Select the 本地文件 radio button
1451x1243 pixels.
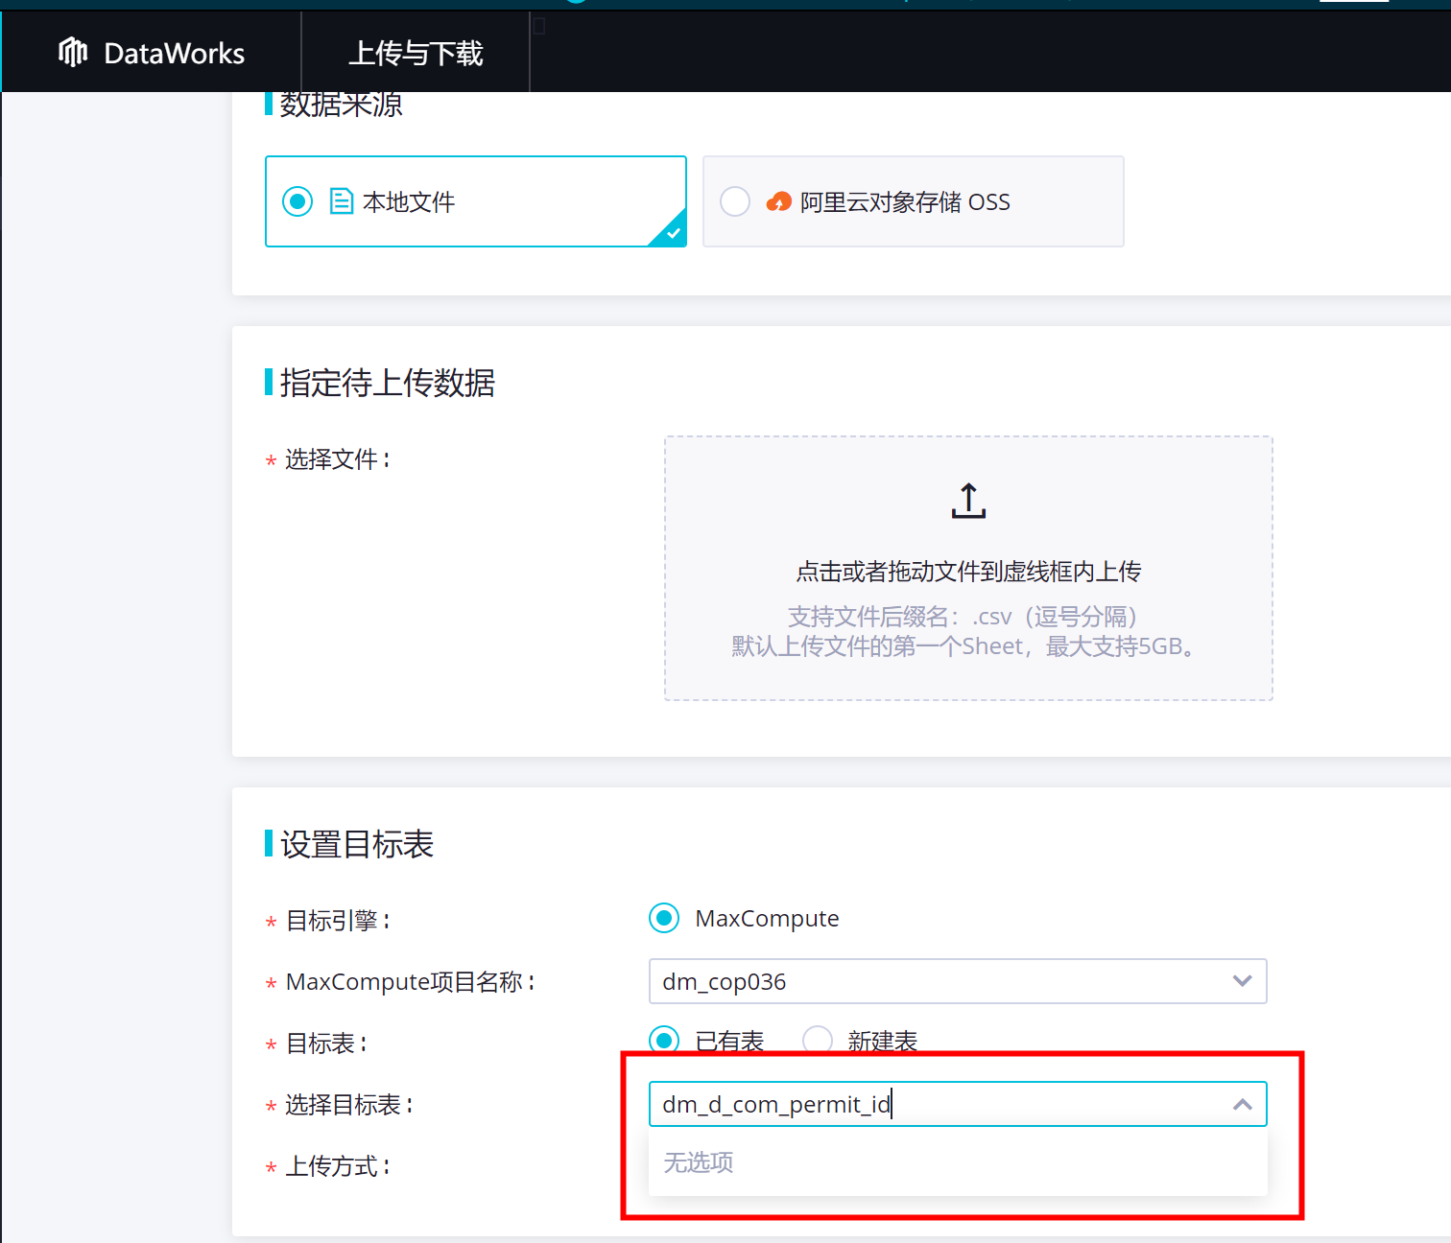click(x=297, y=201)
